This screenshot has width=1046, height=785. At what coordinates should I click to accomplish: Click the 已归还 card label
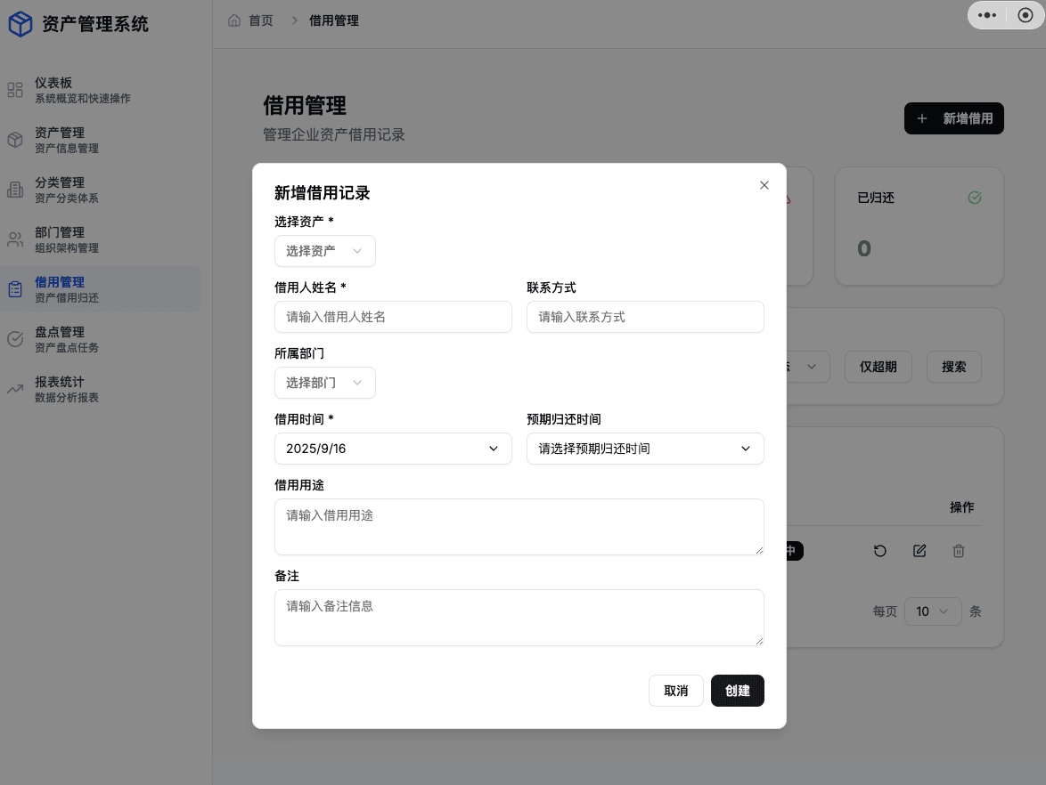pos(876,198)
